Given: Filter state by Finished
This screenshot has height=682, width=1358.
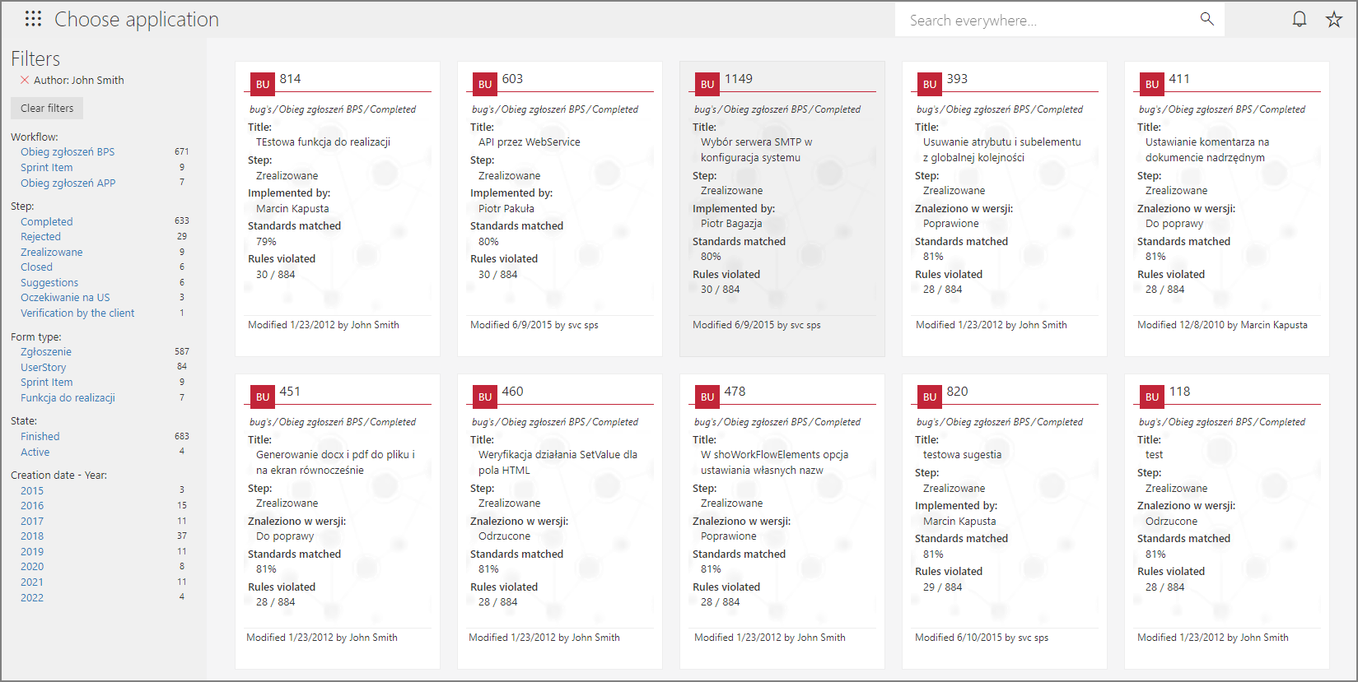Looking at the screenshot, I should [x=40, y=436].
